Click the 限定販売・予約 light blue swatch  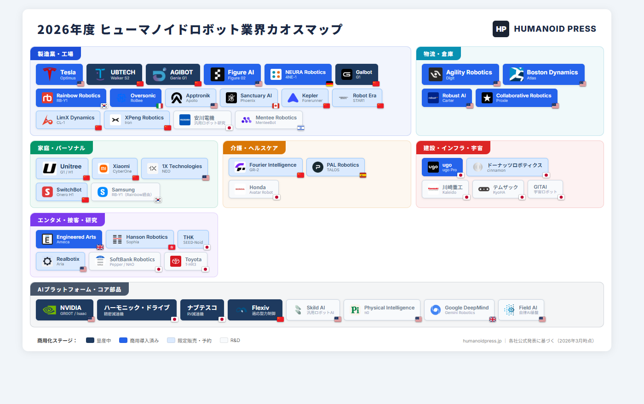tap(171, 340)
